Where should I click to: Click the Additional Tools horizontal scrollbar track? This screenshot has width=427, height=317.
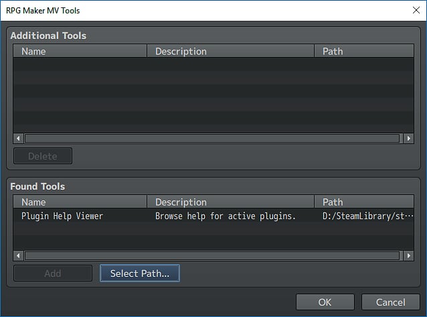(212, 138)
